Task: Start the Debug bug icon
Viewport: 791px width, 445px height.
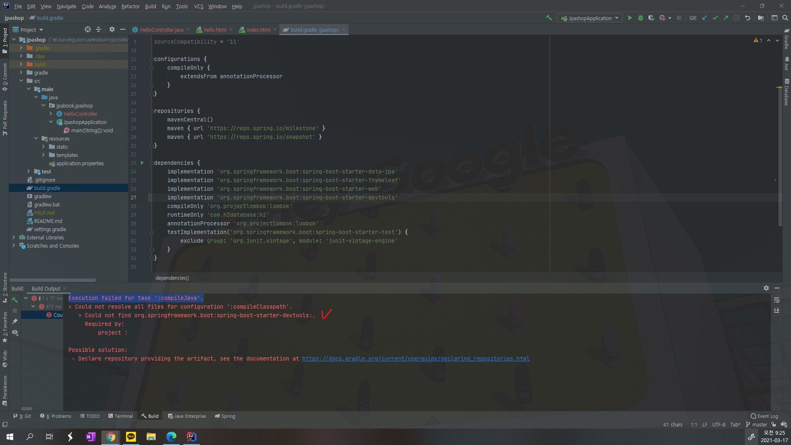Action: [x=640, y=18]
